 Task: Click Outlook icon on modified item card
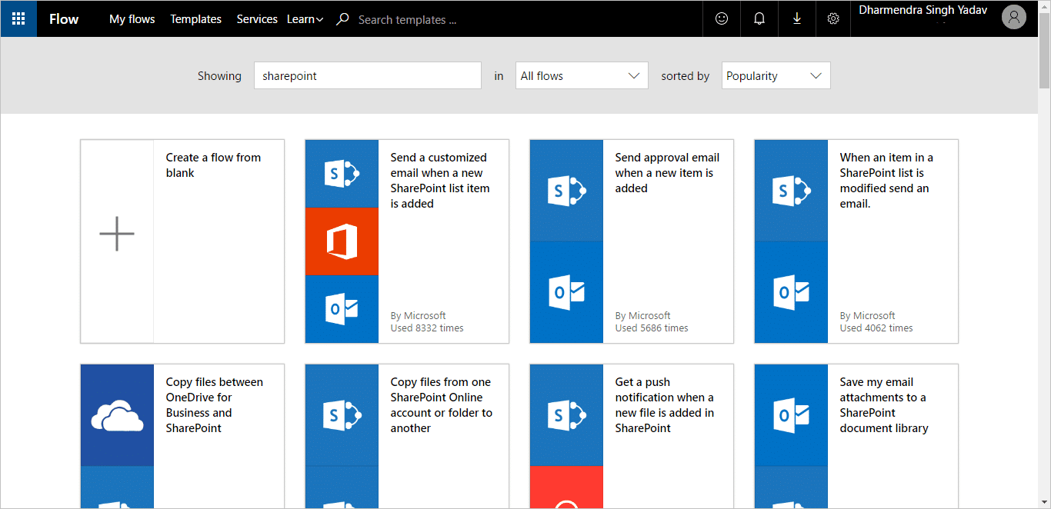coord(791,292)
